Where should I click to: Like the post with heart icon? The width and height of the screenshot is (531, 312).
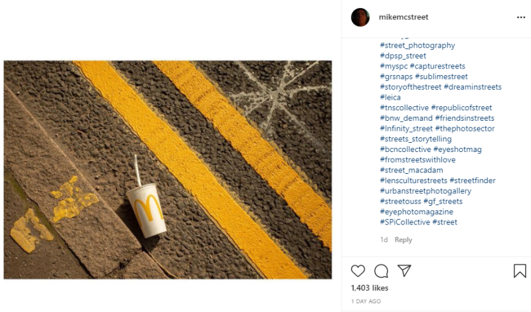[358, 271]
